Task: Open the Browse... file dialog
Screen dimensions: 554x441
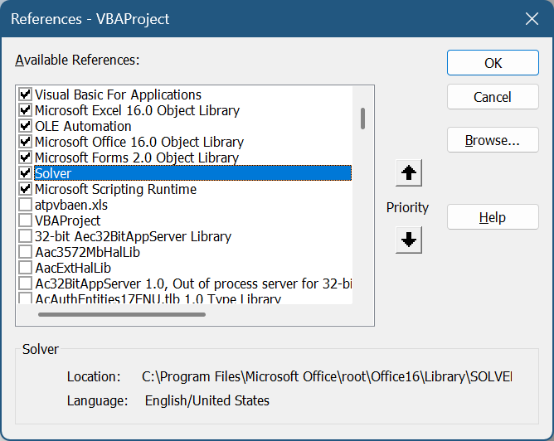Action: 492,140
